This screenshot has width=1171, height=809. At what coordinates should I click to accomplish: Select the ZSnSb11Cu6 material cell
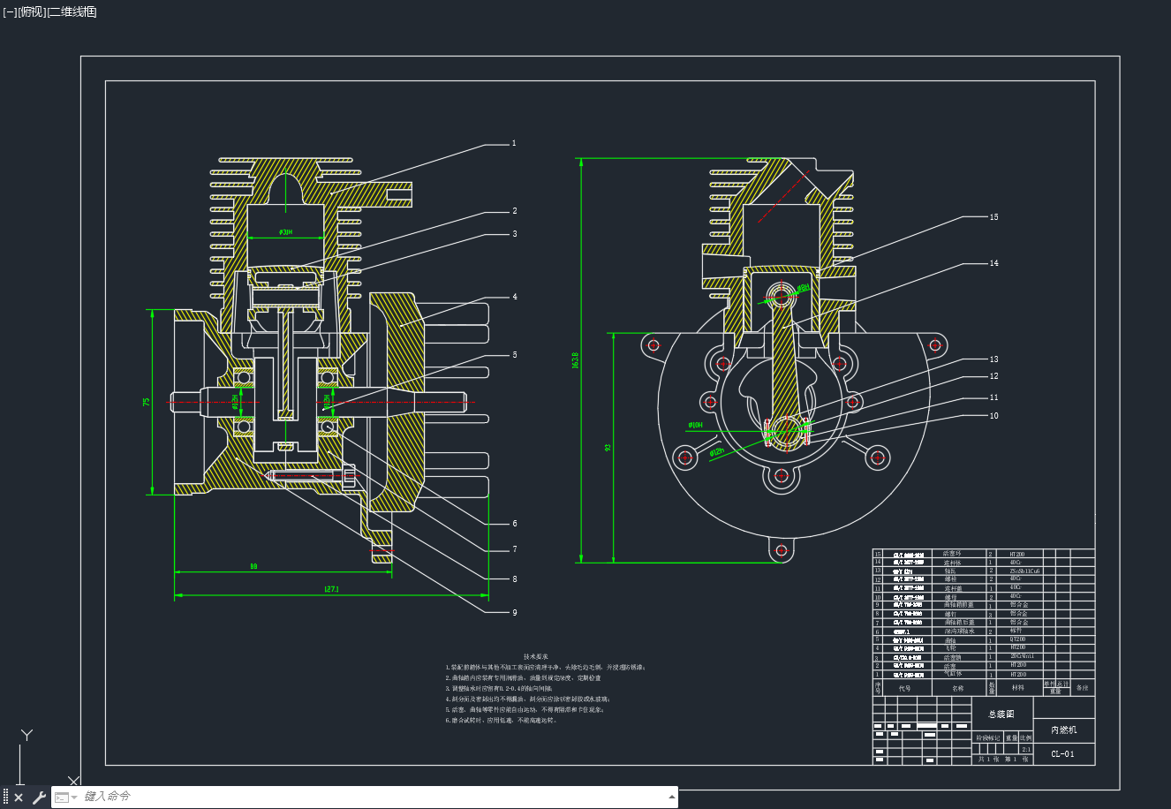1024,571
